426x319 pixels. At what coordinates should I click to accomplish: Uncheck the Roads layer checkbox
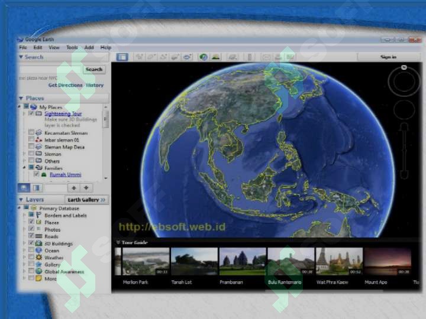(x=31, y=236)
